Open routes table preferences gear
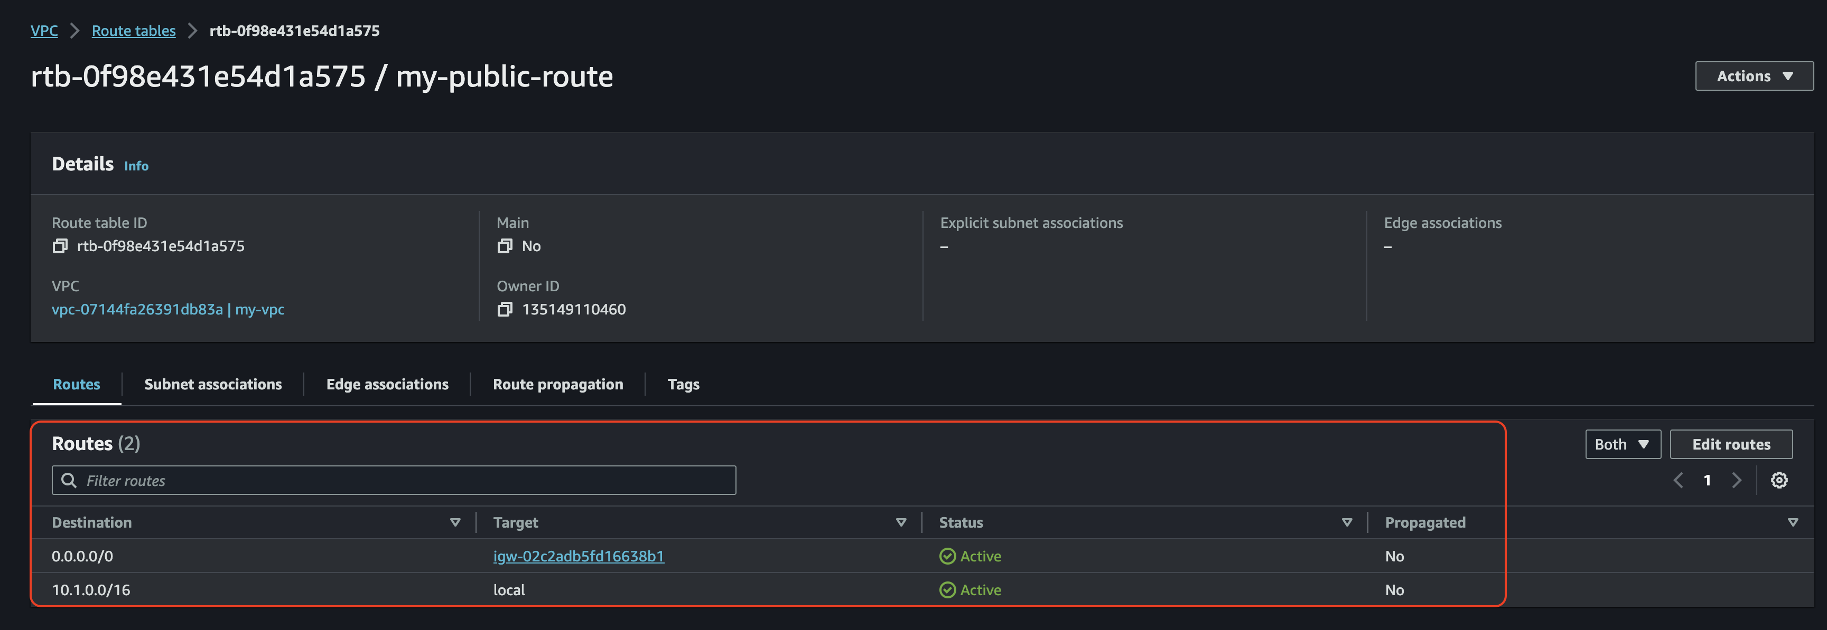The width and height of the screenshot is (1827, 630). pos(1779,481)
